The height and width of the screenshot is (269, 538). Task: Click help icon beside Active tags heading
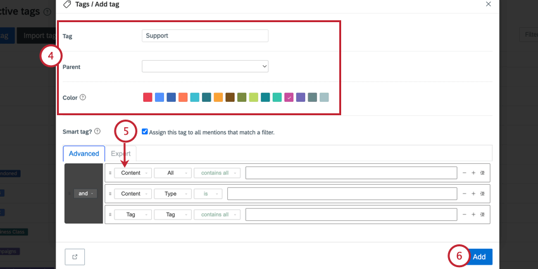47,12
